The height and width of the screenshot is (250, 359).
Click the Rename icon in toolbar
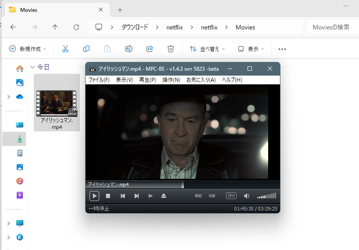(128, 49)
